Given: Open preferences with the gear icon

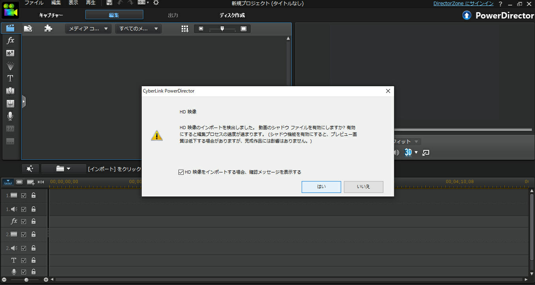Looking at the screenshot, I should [156, 3].
